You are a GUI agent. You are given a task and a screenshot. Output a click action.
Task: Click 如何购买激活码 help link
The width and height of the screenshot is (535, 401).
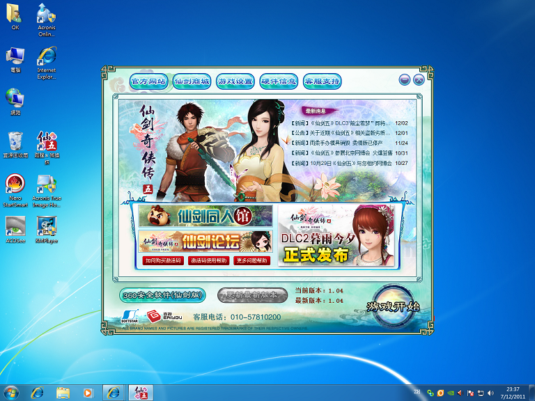(x=162, y=261)
